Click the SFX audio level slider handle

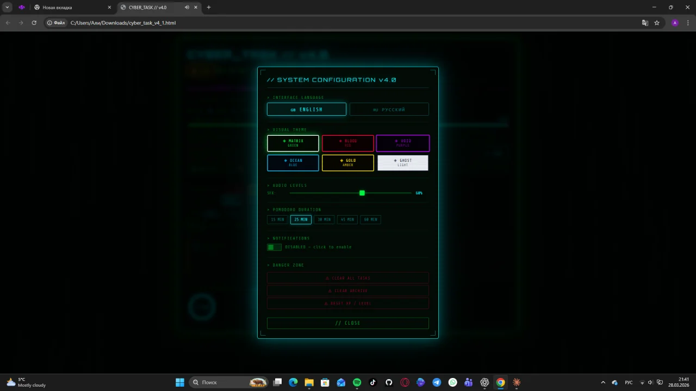point(362,193)
